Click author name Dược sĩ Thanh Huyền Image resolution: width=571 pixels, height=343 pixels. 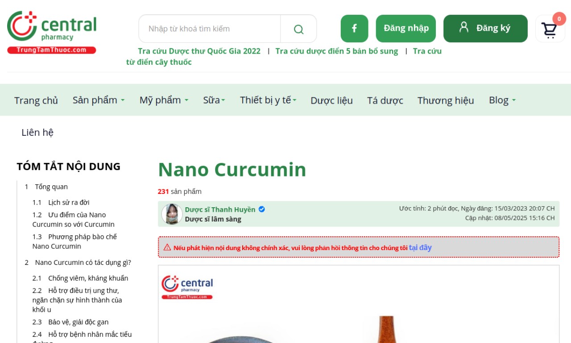(x=220, y=209)
